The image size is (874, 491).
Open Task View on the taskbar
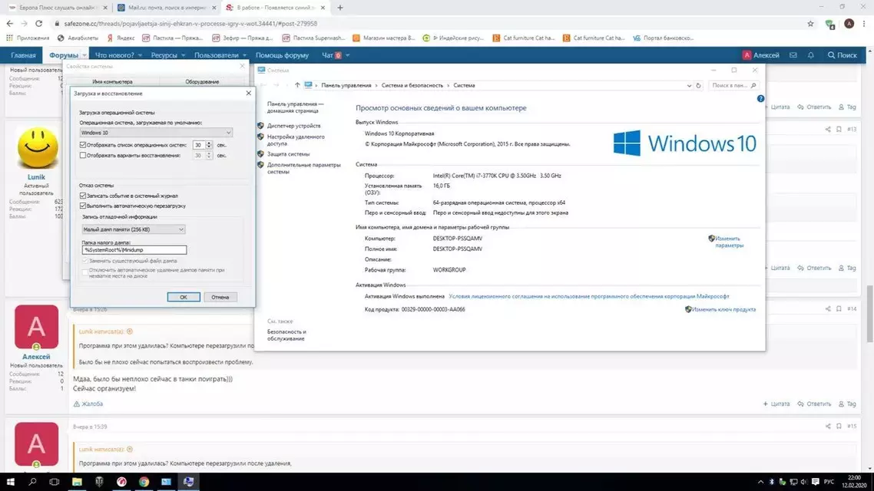[x=54, y=482]
